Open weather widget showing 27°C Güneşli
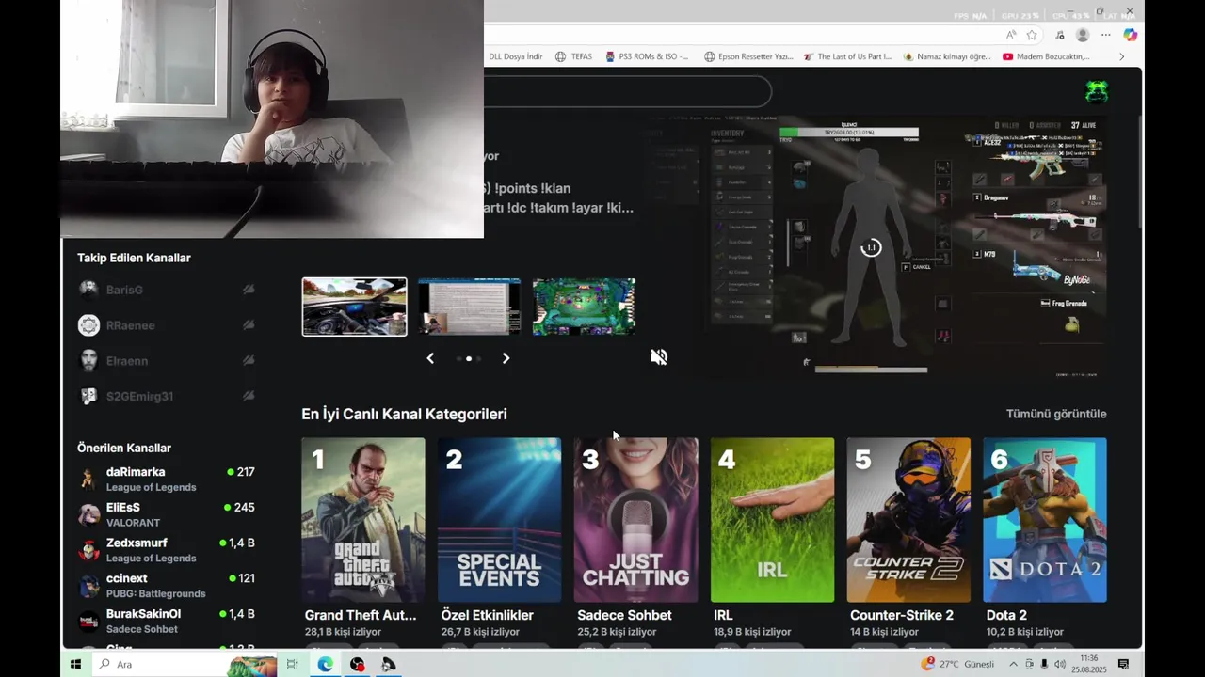This screenshot has height=677, width=1205. (957, 664)
